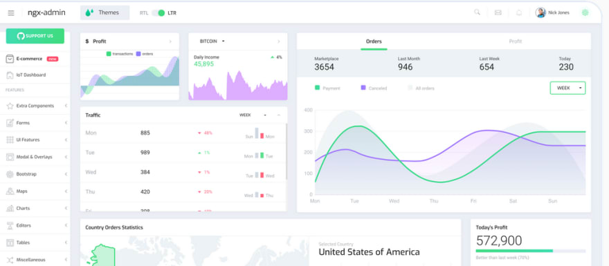Open the BITCOIN currency dropdown

pyautogui.click(x=212, y=41)
